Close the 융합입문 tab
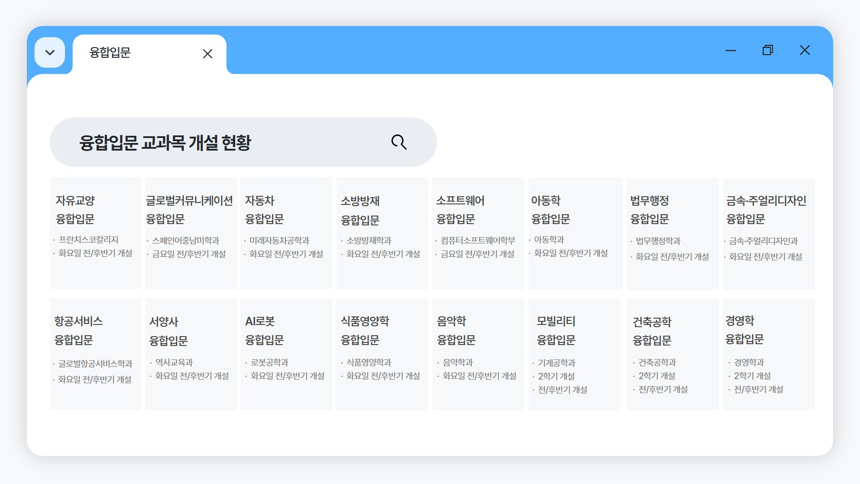This screenshot has width=860, height=484. coord(207,54)
